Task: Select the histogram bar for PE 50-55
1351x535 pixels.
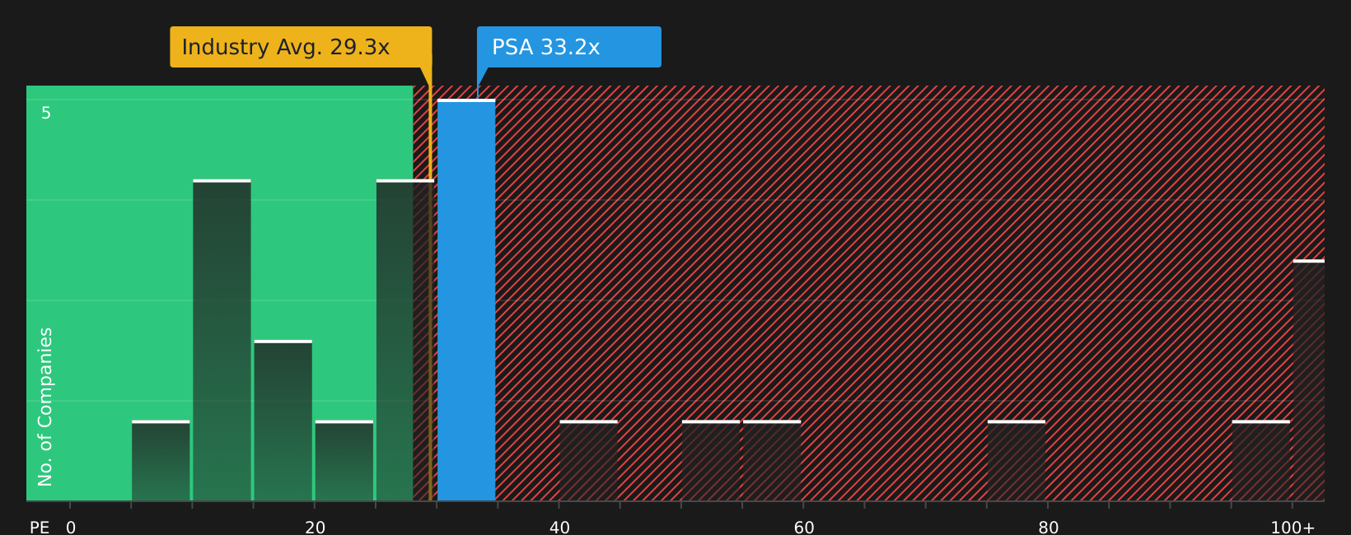Action: click(711, 461)
